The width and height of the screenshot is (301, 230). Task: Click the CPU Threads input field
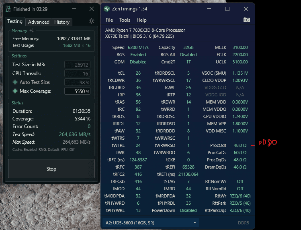pos(78,73)
